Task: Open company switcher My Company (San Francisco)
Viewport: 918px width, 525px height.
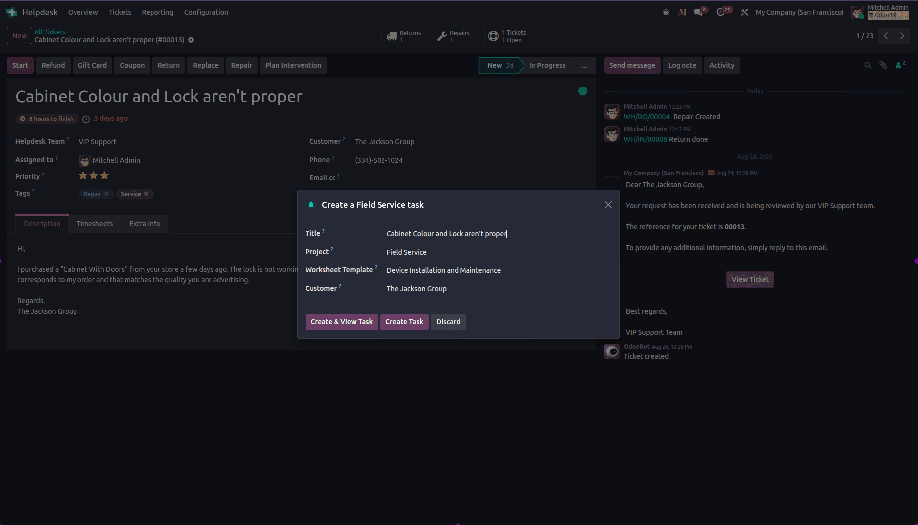Action: [x=799, y=12]
